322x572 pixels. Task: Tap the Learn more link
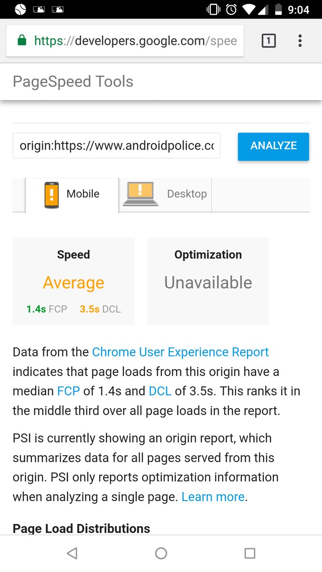tap(213, 497)
